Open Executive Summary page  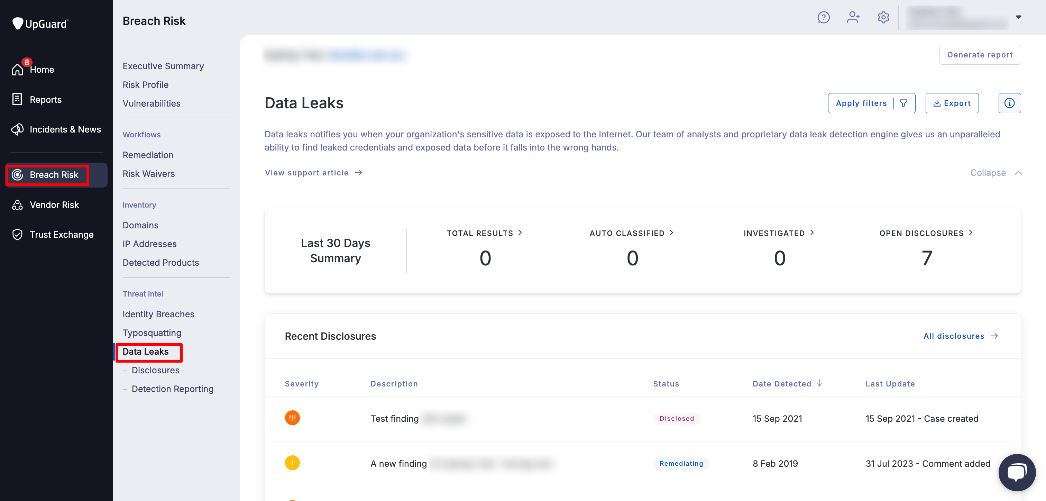163,66
